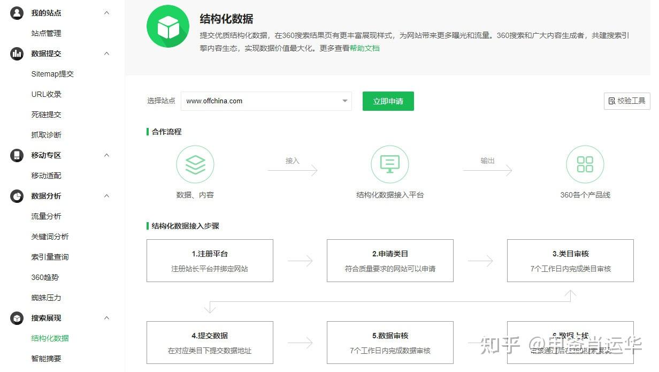
Task: Open 关键词分析 menu item
Action: (50, 237)
